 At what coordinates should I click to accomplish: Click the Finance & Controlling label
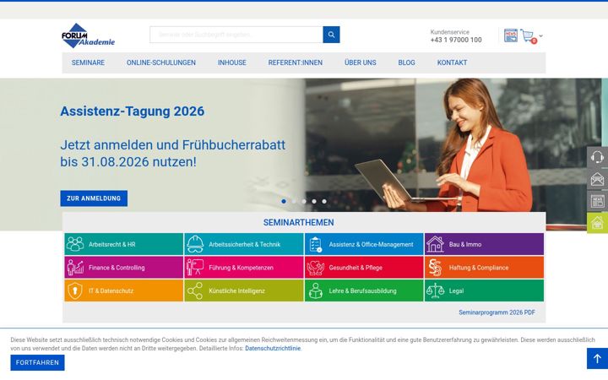[x=117, y=268]
